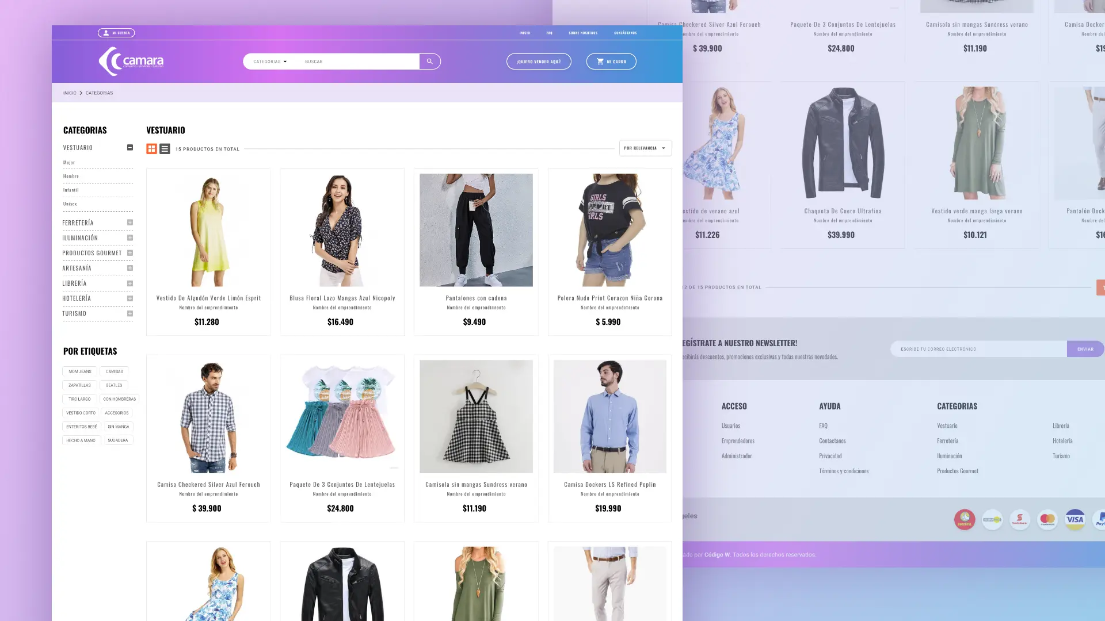
Task: Switch to grid view icon
Action: (x=151, y=149)
